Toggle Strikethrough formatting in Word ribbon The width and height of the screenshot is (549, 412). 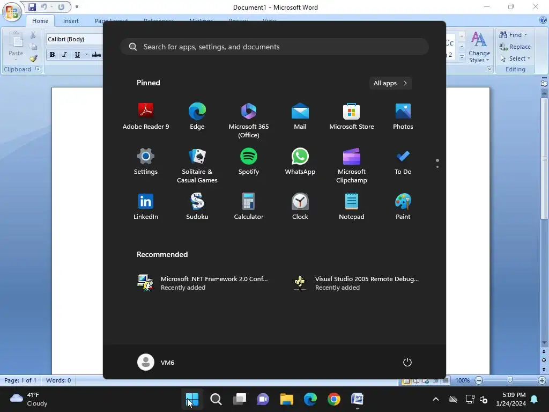tap(97, 55)
